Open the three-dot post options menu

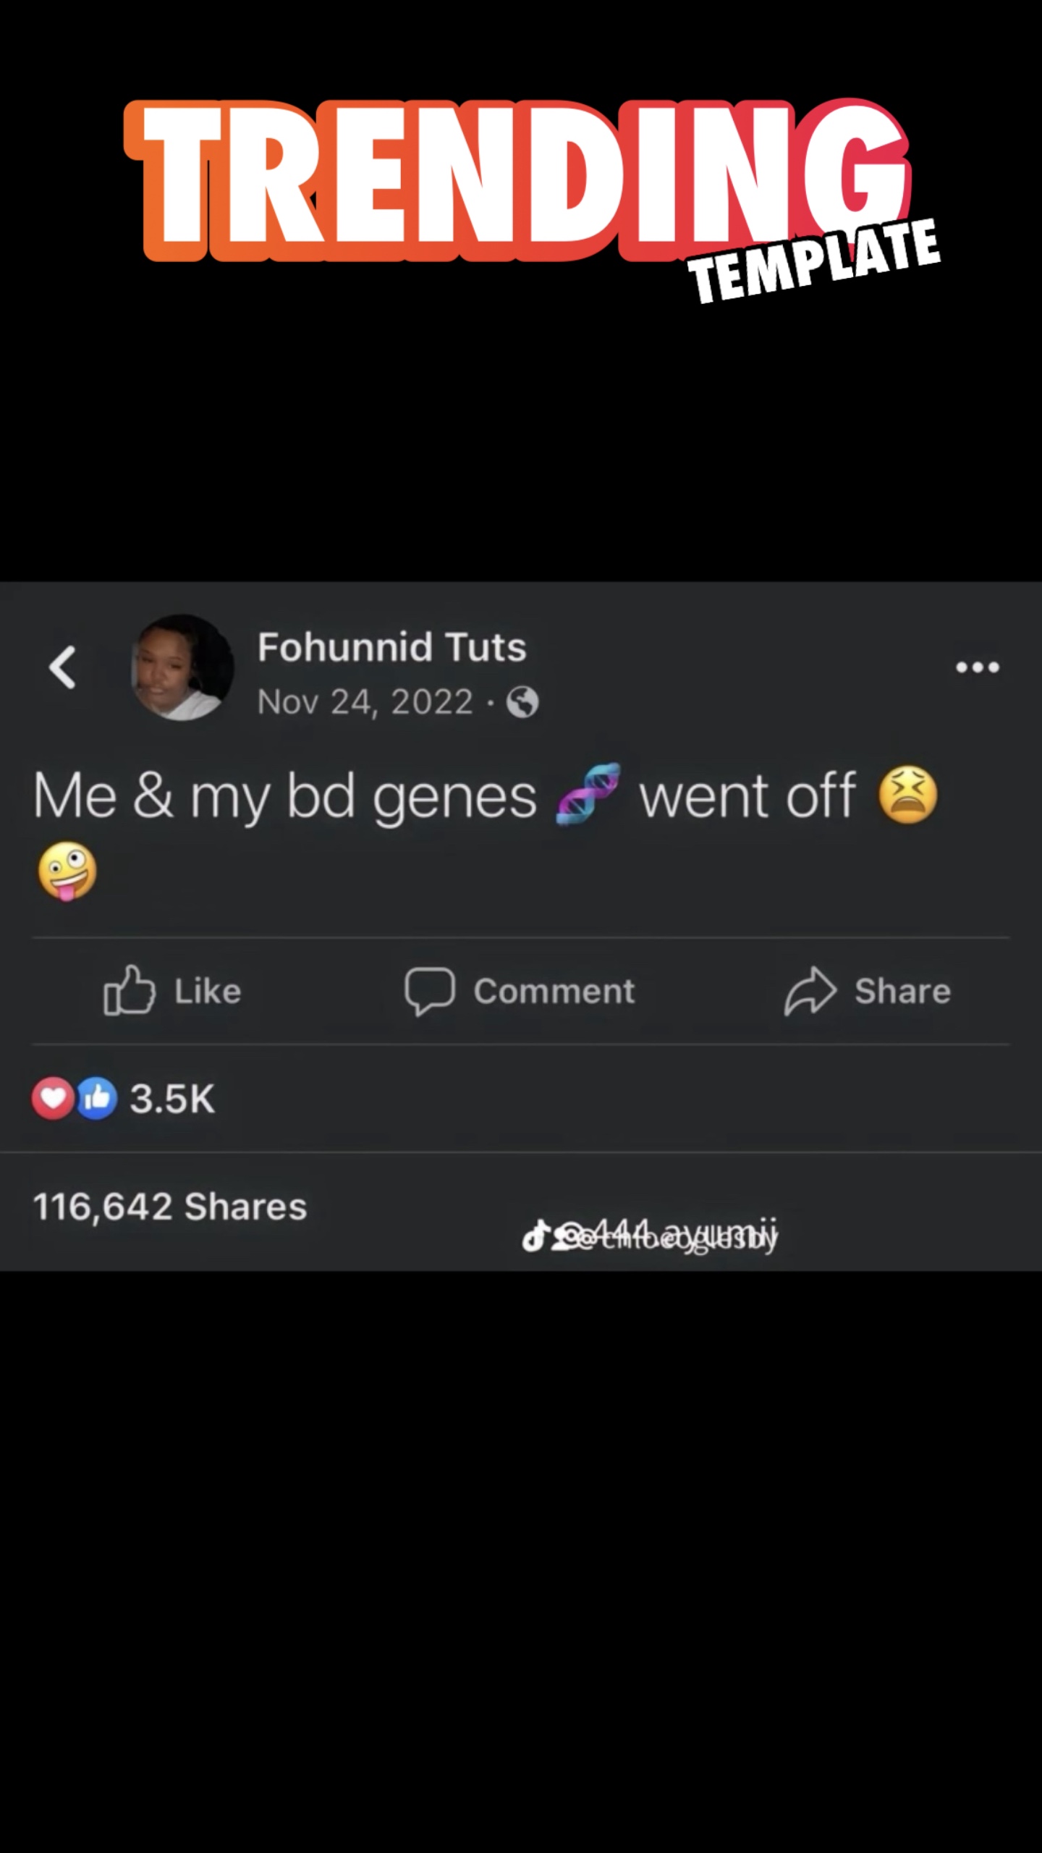point(978,667)
